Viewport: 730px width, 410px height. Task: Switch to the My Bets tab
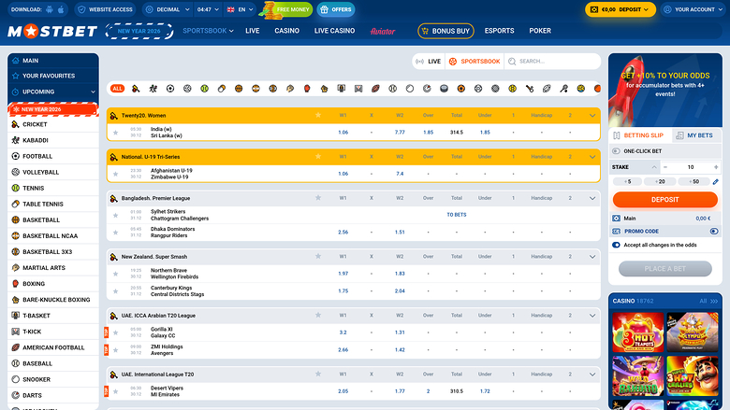[x=693, y=135]
